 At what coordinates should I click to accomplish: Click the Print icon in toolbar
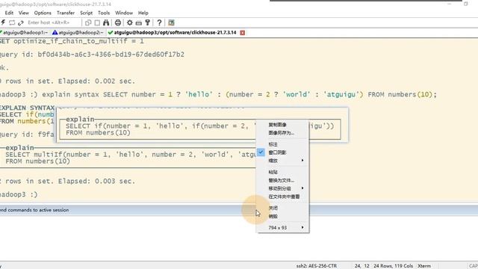point(118,22)
